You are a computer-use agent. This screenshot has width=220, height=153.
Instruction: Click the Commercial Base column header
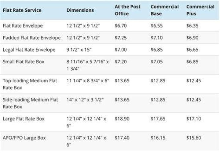click(165, 10)
